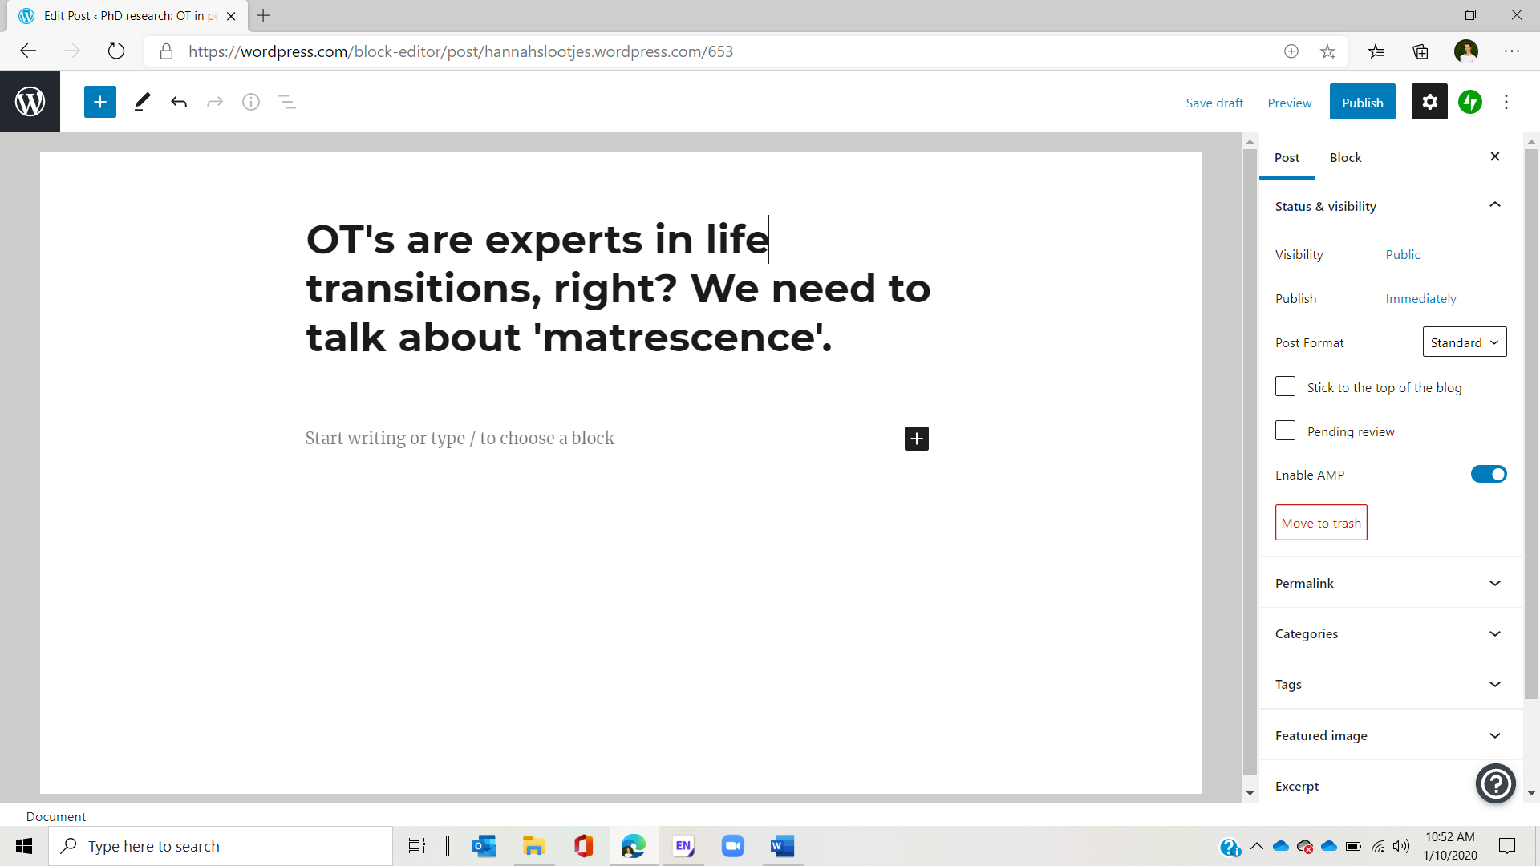Image resolution: width=1540 pixels, height=866 pixels.
Task: Select the pencil Tools icon
Action: [x=142, y=102]
